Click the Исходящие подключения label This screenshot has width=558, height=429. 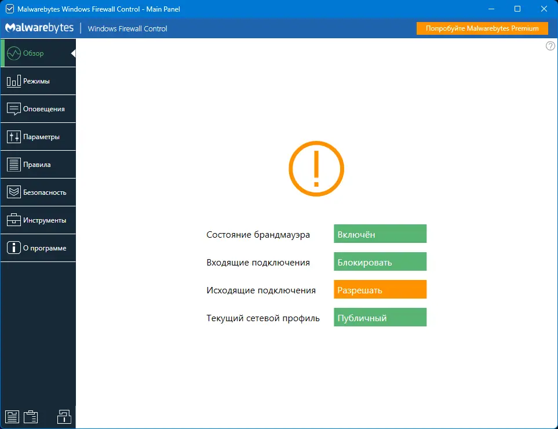click(261, 290)
